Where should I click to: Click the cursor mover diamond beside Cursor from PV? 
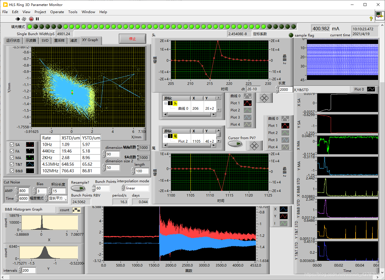[254, 146]
